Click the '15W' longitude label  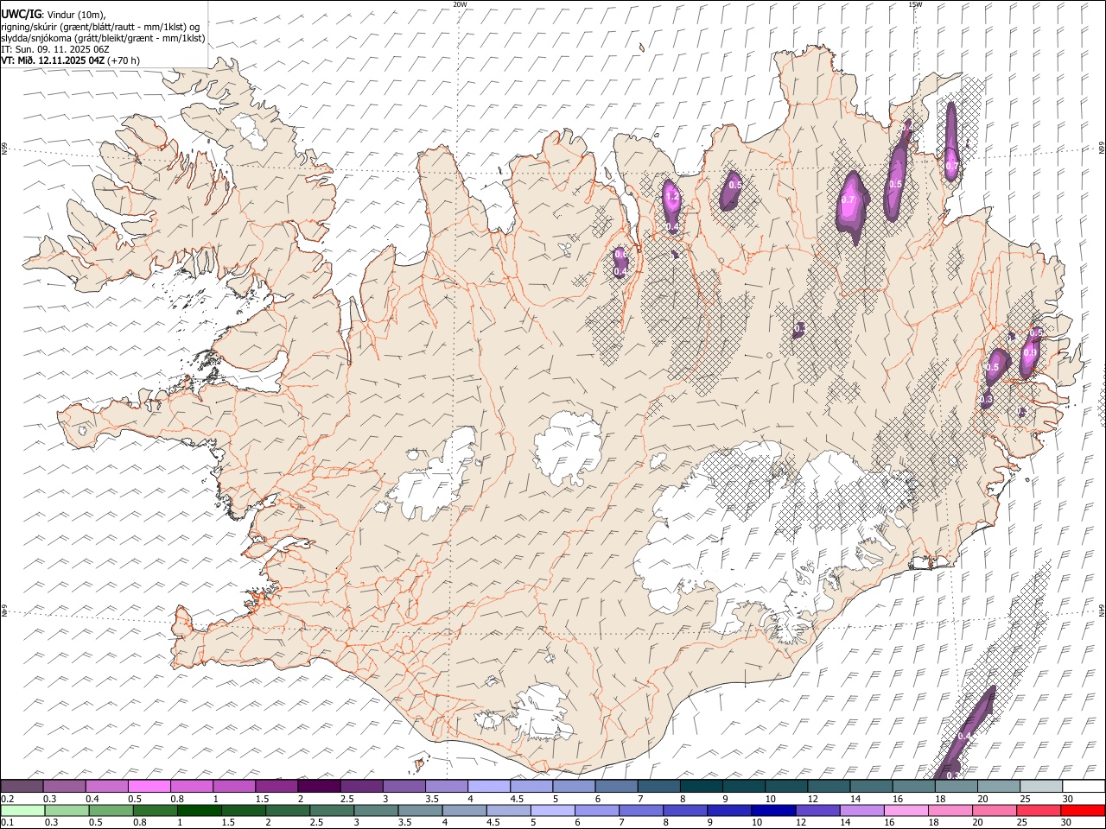(915, 4)
